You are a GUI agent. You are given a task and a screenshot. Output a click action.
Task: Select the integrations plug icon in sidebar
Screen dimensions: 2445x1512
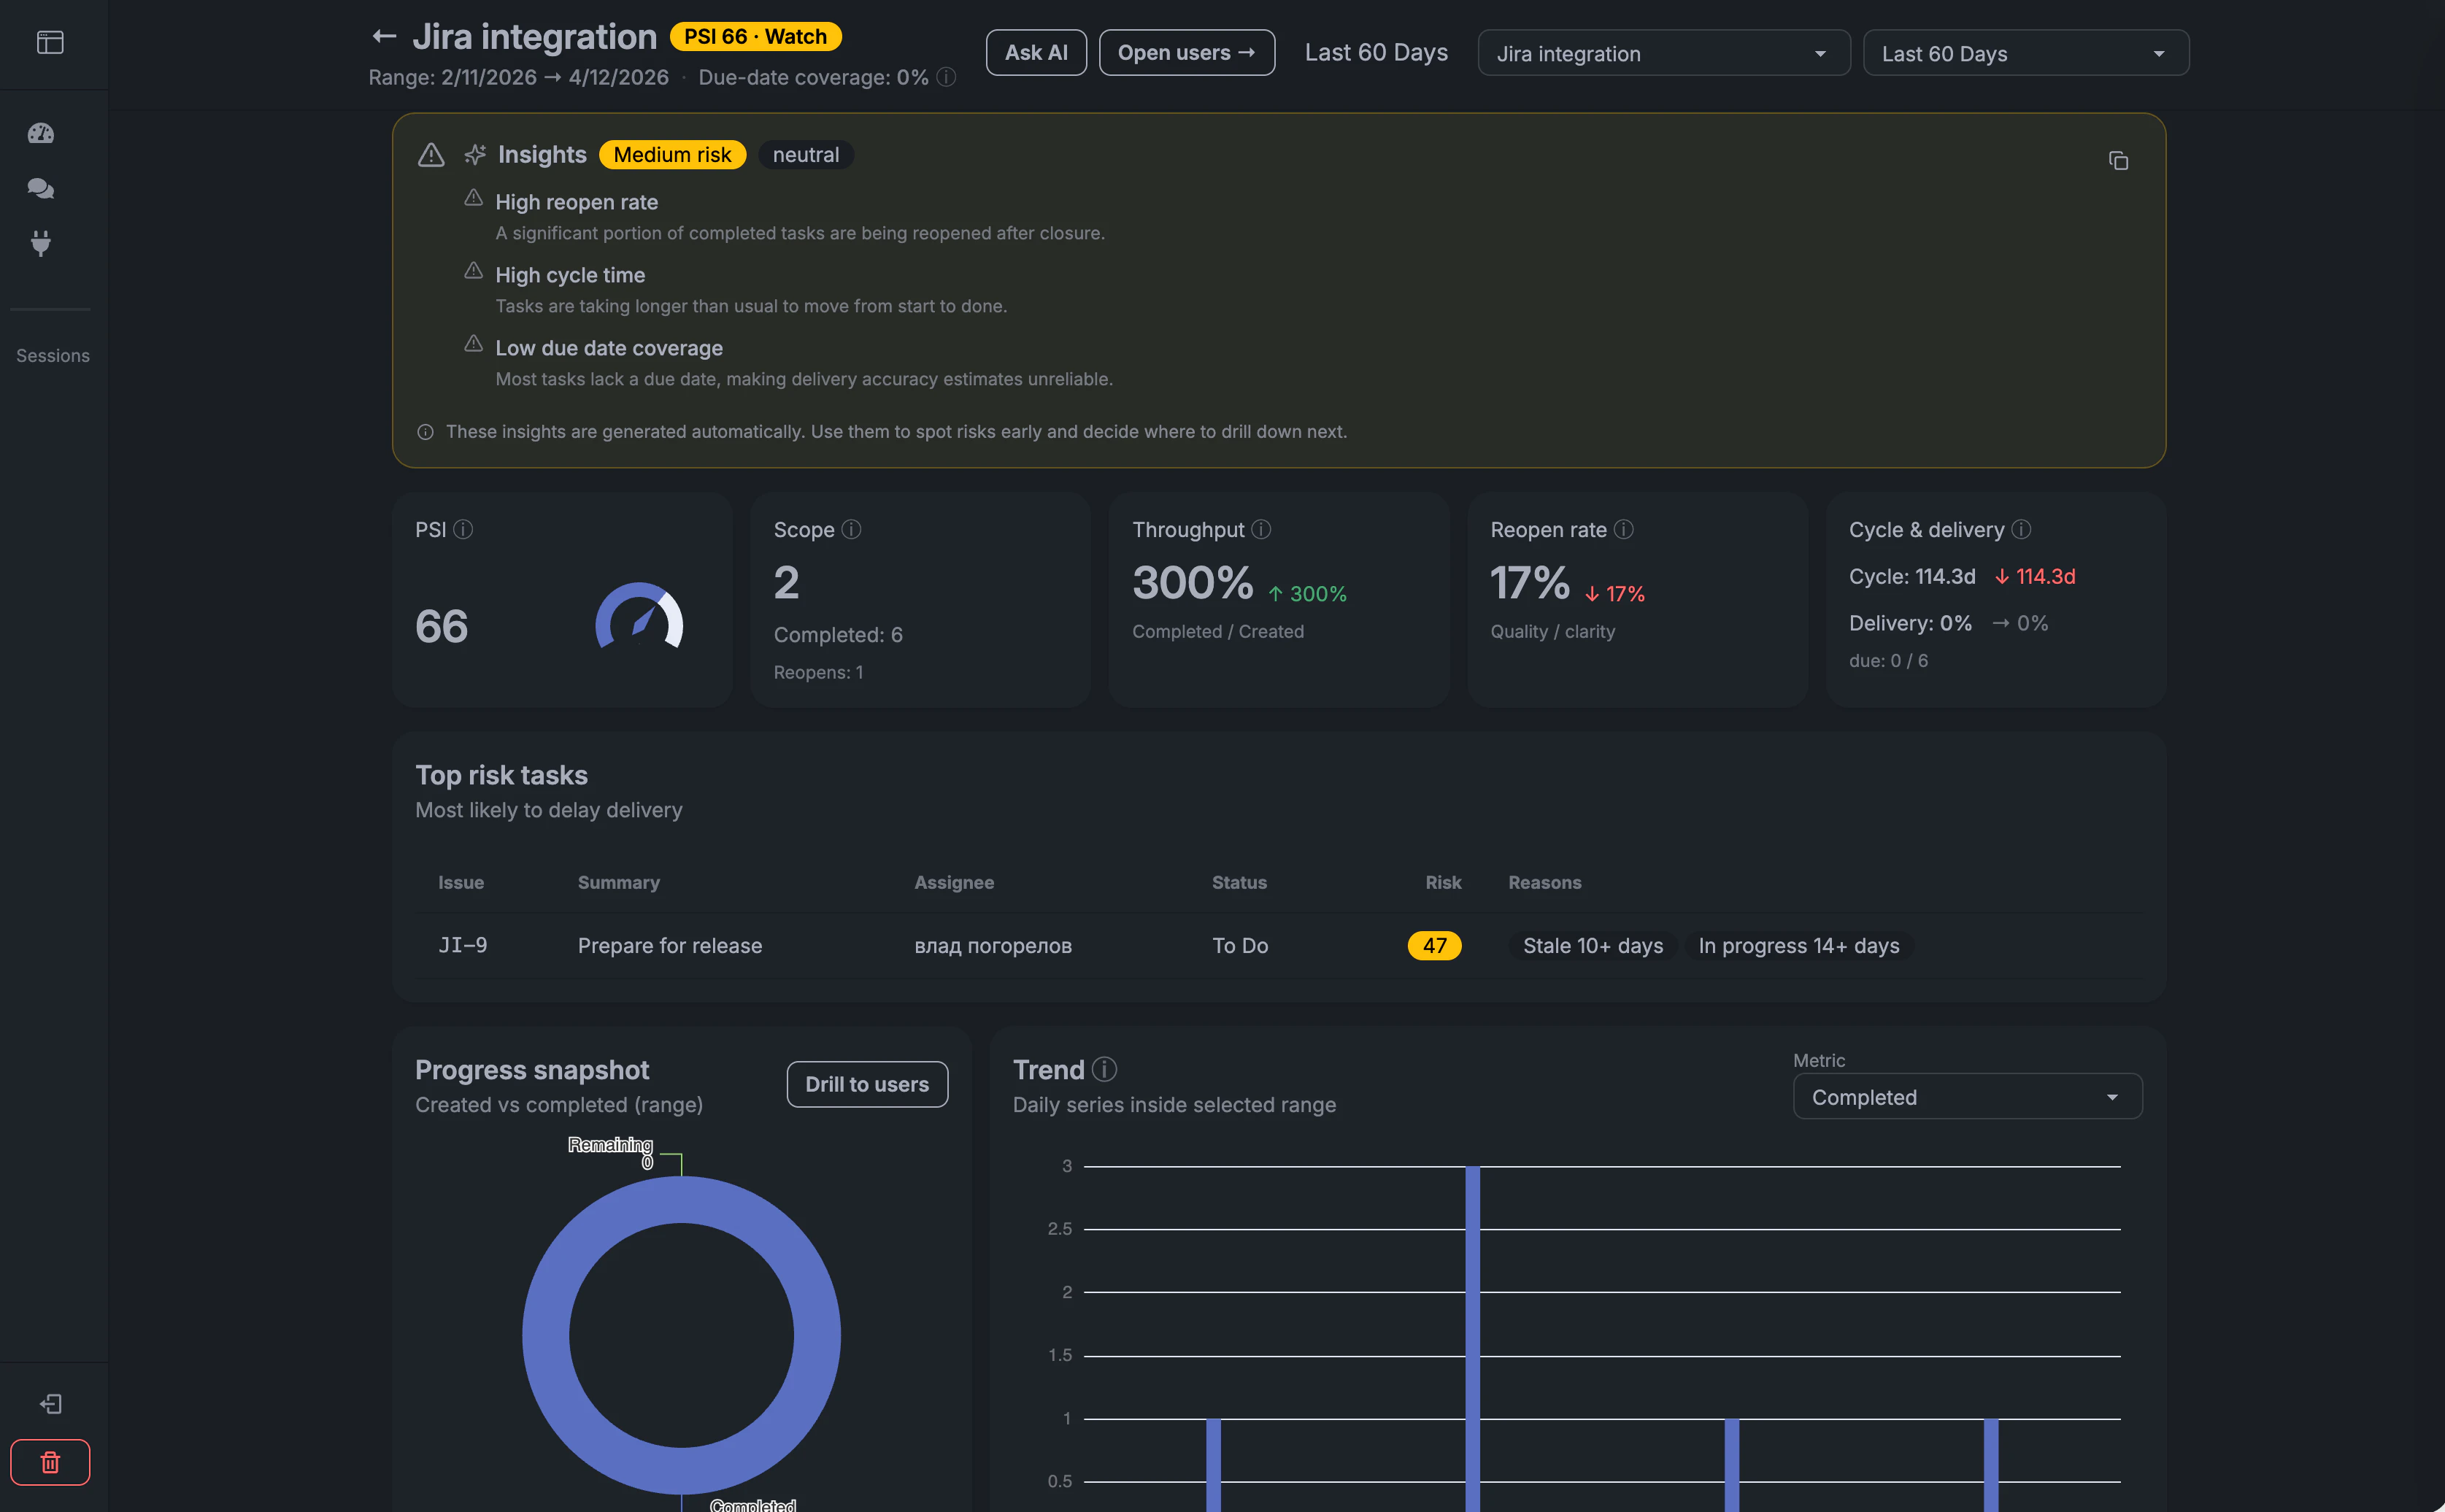coord(40,244)
